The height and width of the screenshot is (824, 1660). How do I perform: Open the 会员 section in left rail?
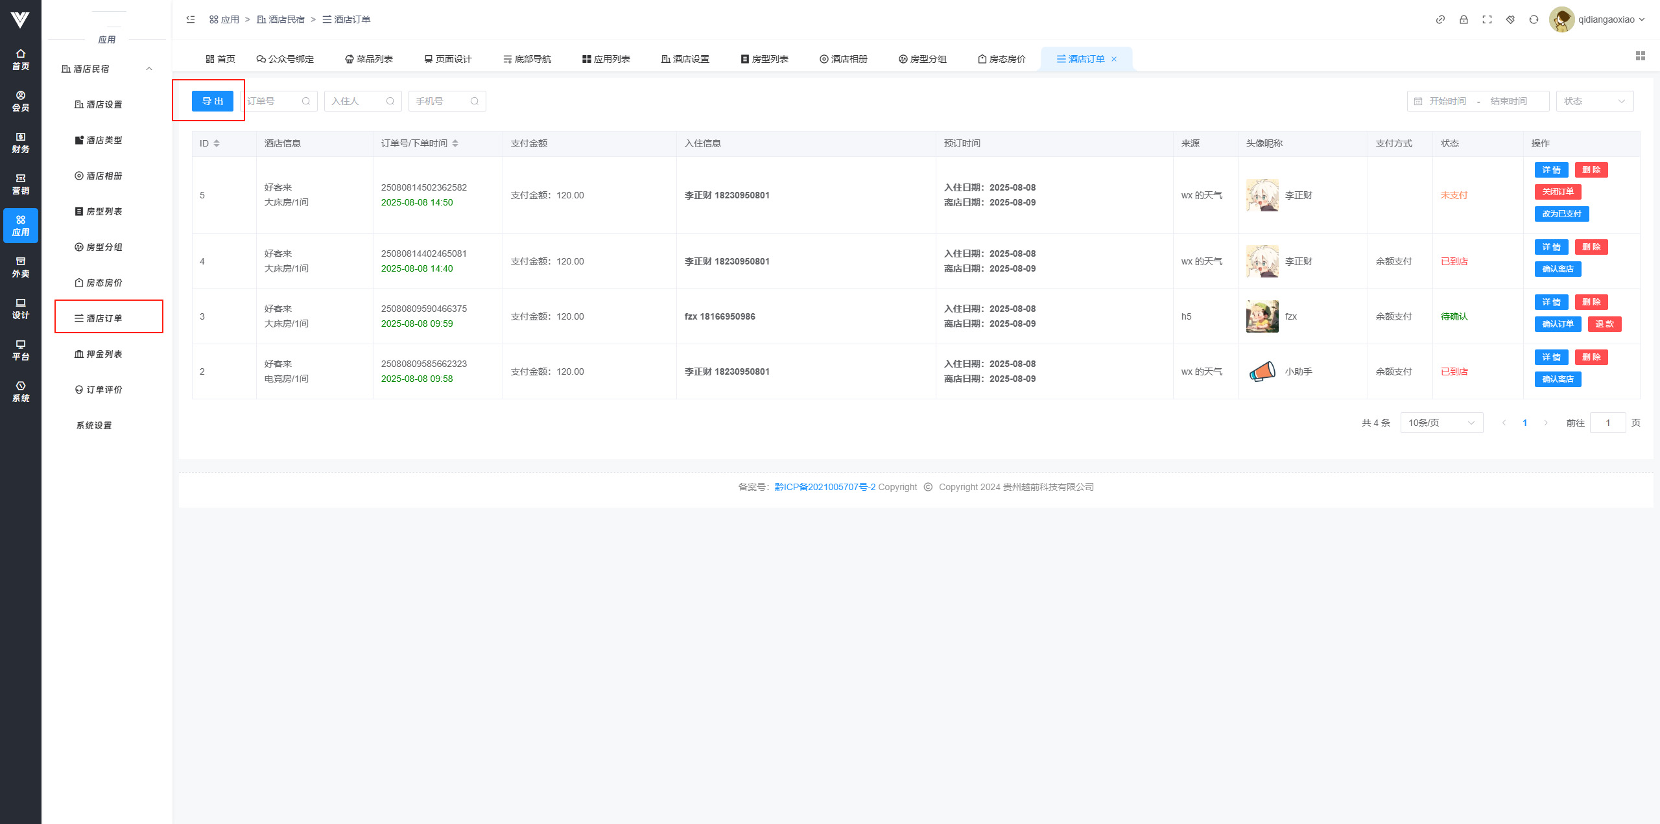coord(21,101)
